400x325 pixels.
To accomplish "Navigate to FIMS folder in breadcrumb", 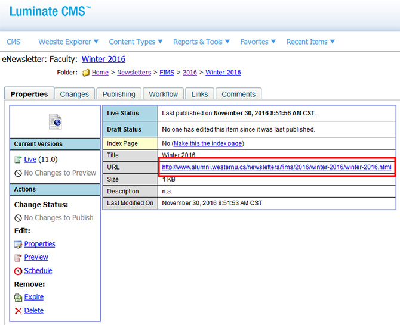I will pos(168,73).
